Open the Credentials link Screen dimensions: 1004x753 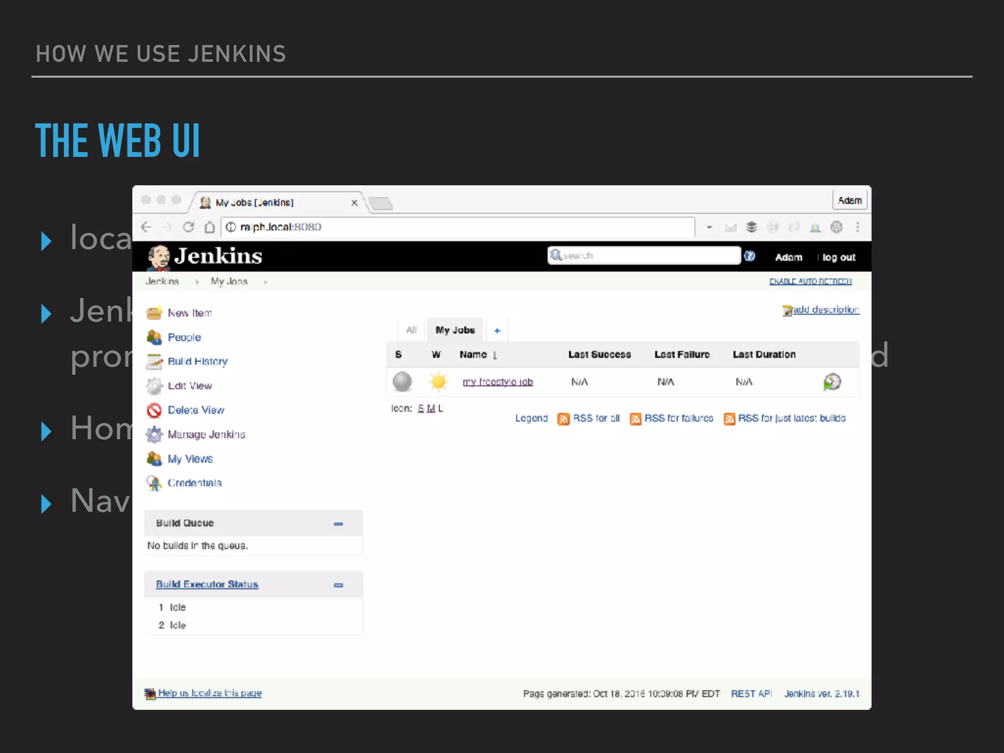[195, 483]
